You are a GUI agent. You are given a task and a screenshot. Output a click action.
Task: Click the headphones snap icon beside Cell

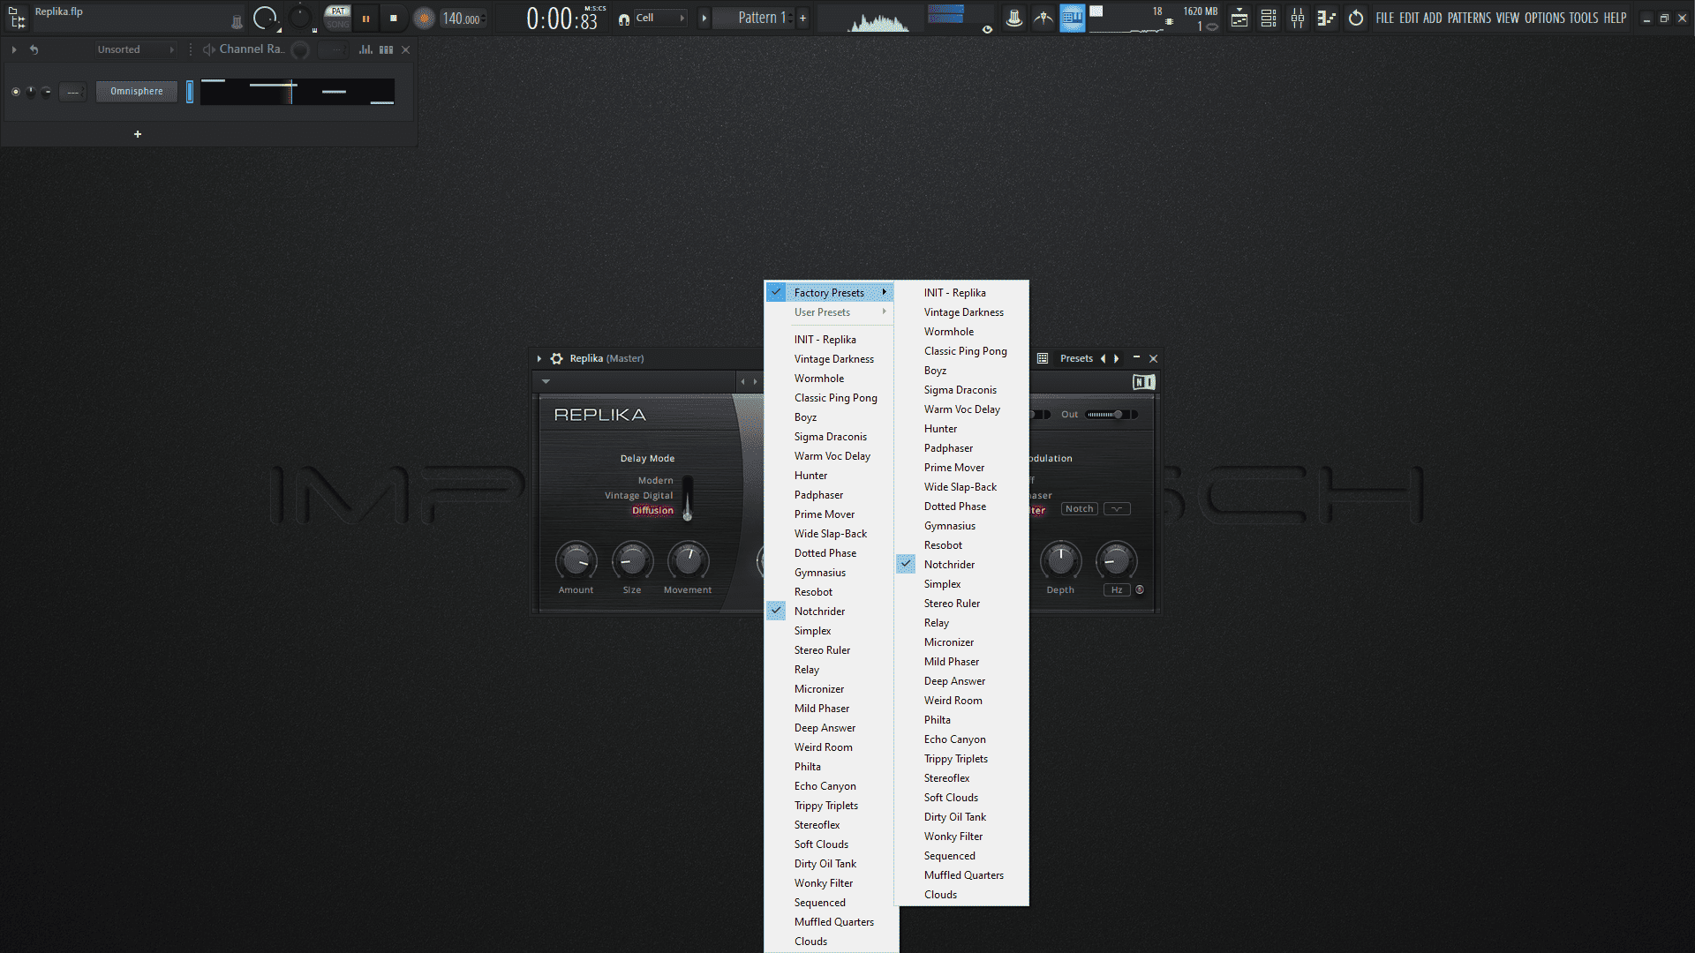(x=624, y=19)
